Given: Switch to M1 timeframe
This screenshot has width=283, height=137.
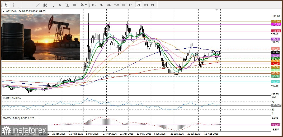Looking at the screenshot, I should point(94,5).
